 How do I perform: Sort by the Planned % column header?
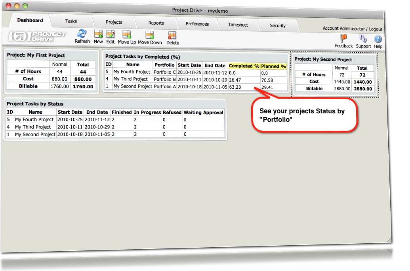(273, 67)
